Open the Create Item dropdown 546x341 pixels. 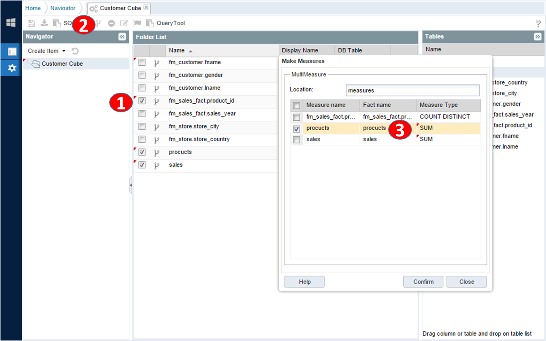click(x=47, y=51)
